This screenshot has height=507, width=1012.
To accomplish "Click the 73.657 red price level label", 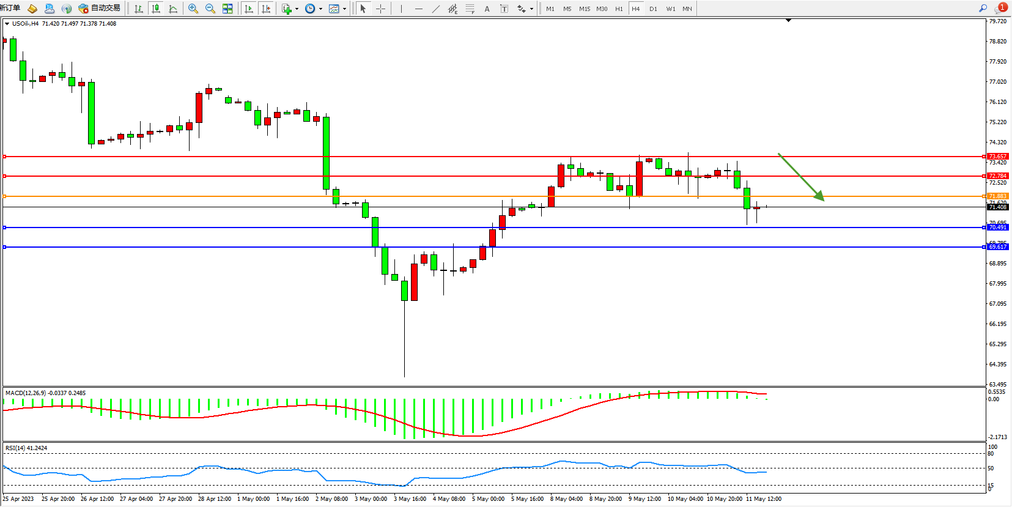I will point(997,157).
